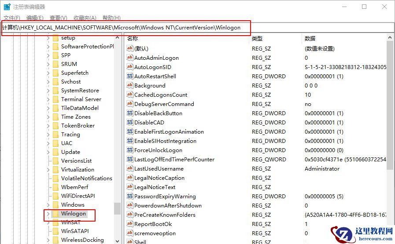Select the WirelessDocking key

82,240
